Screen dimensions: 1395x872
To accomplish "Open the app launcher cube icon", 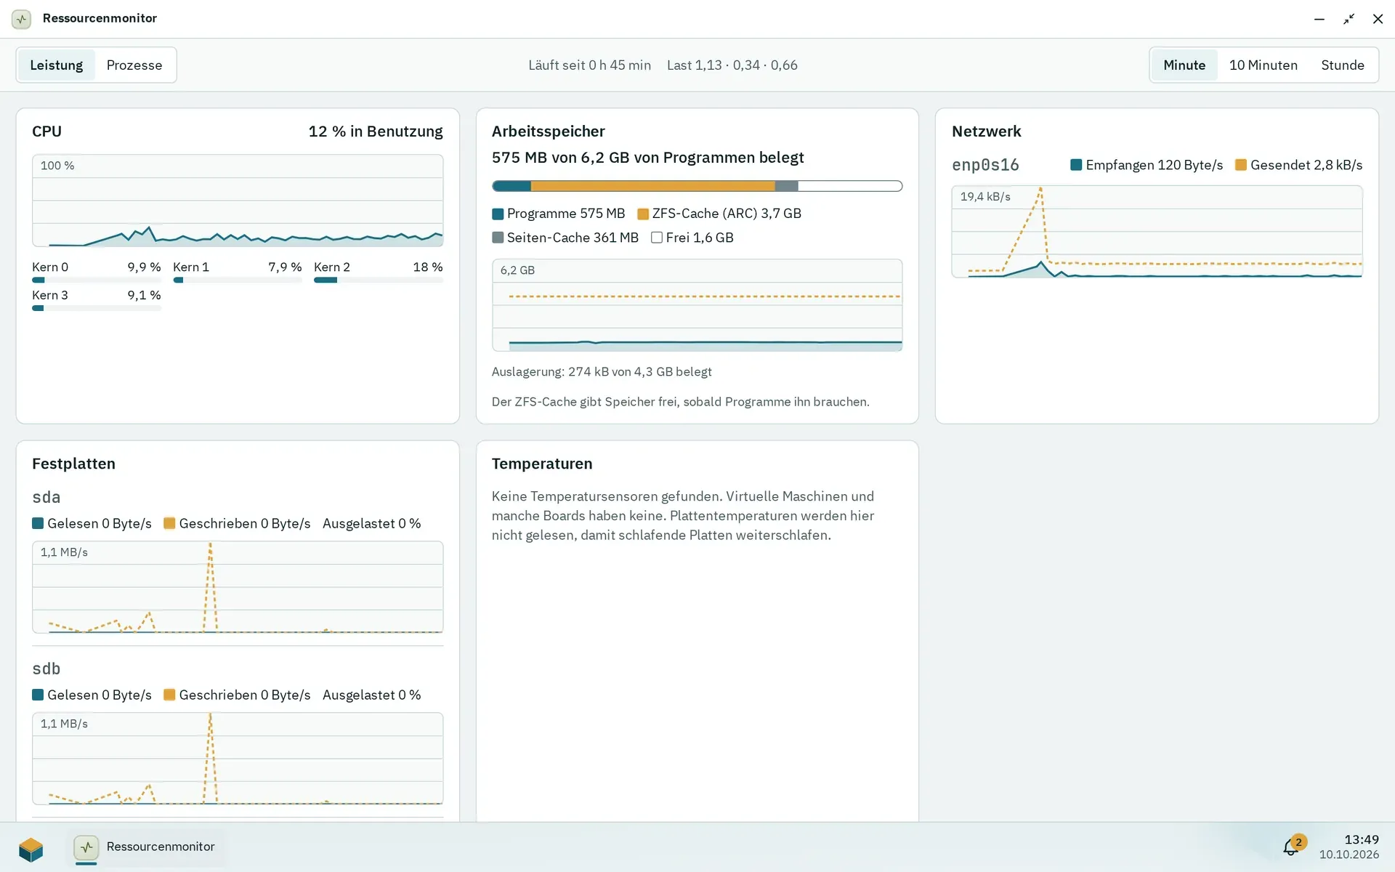I will (31, 848).
